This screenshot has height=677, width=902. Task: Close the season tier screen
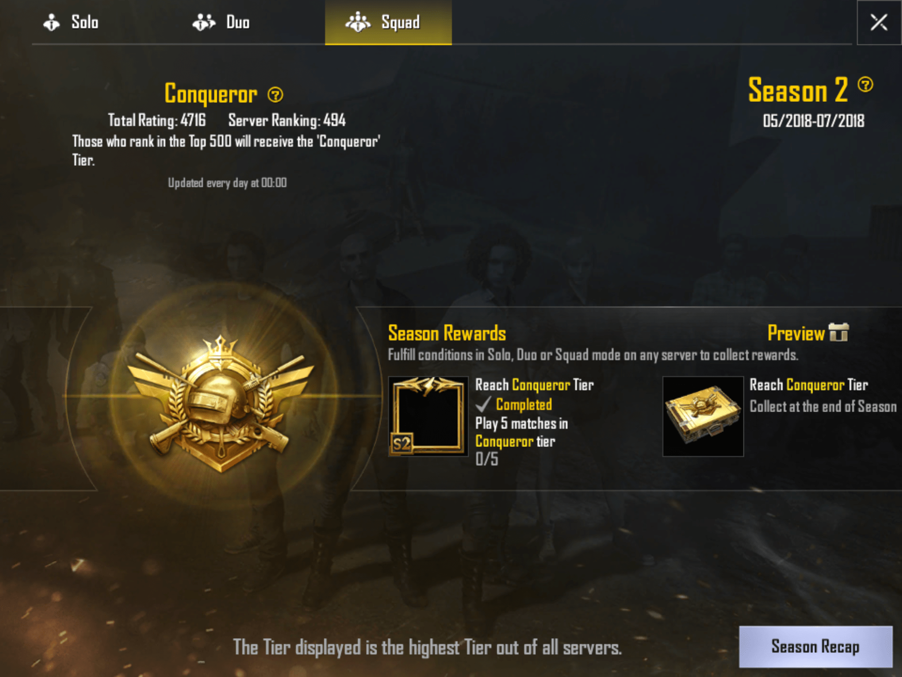(879, 22)
